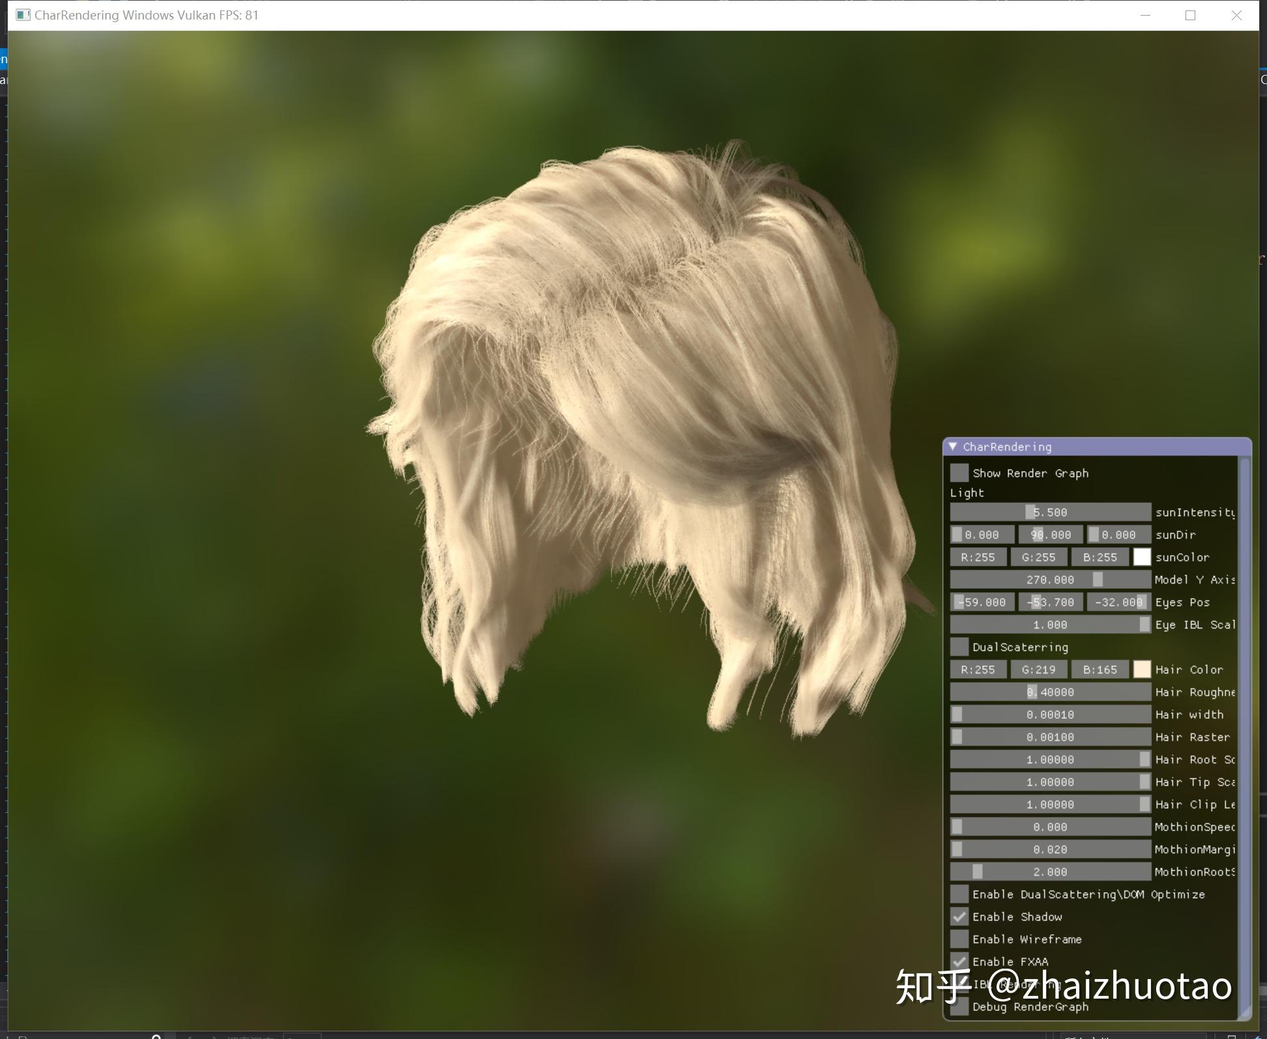The width and height of the screenshot is (1267, 1039).
Task: Disable the Enable FXAA checkbox
Action: [958, 961]
